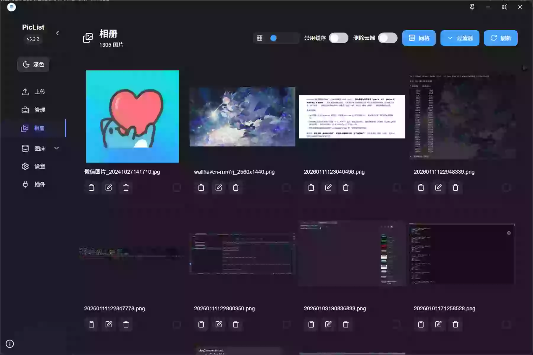The width and height of the screenshot is (533, 355).
Task: Delete image 20260101171258528.png
Action: 456,324
